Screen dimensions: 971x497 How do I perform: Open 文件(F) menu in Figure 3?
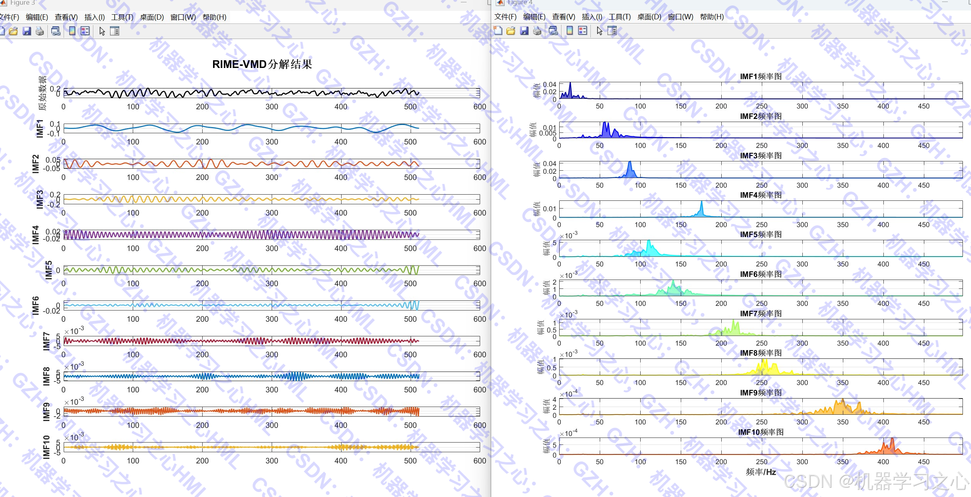9,17
